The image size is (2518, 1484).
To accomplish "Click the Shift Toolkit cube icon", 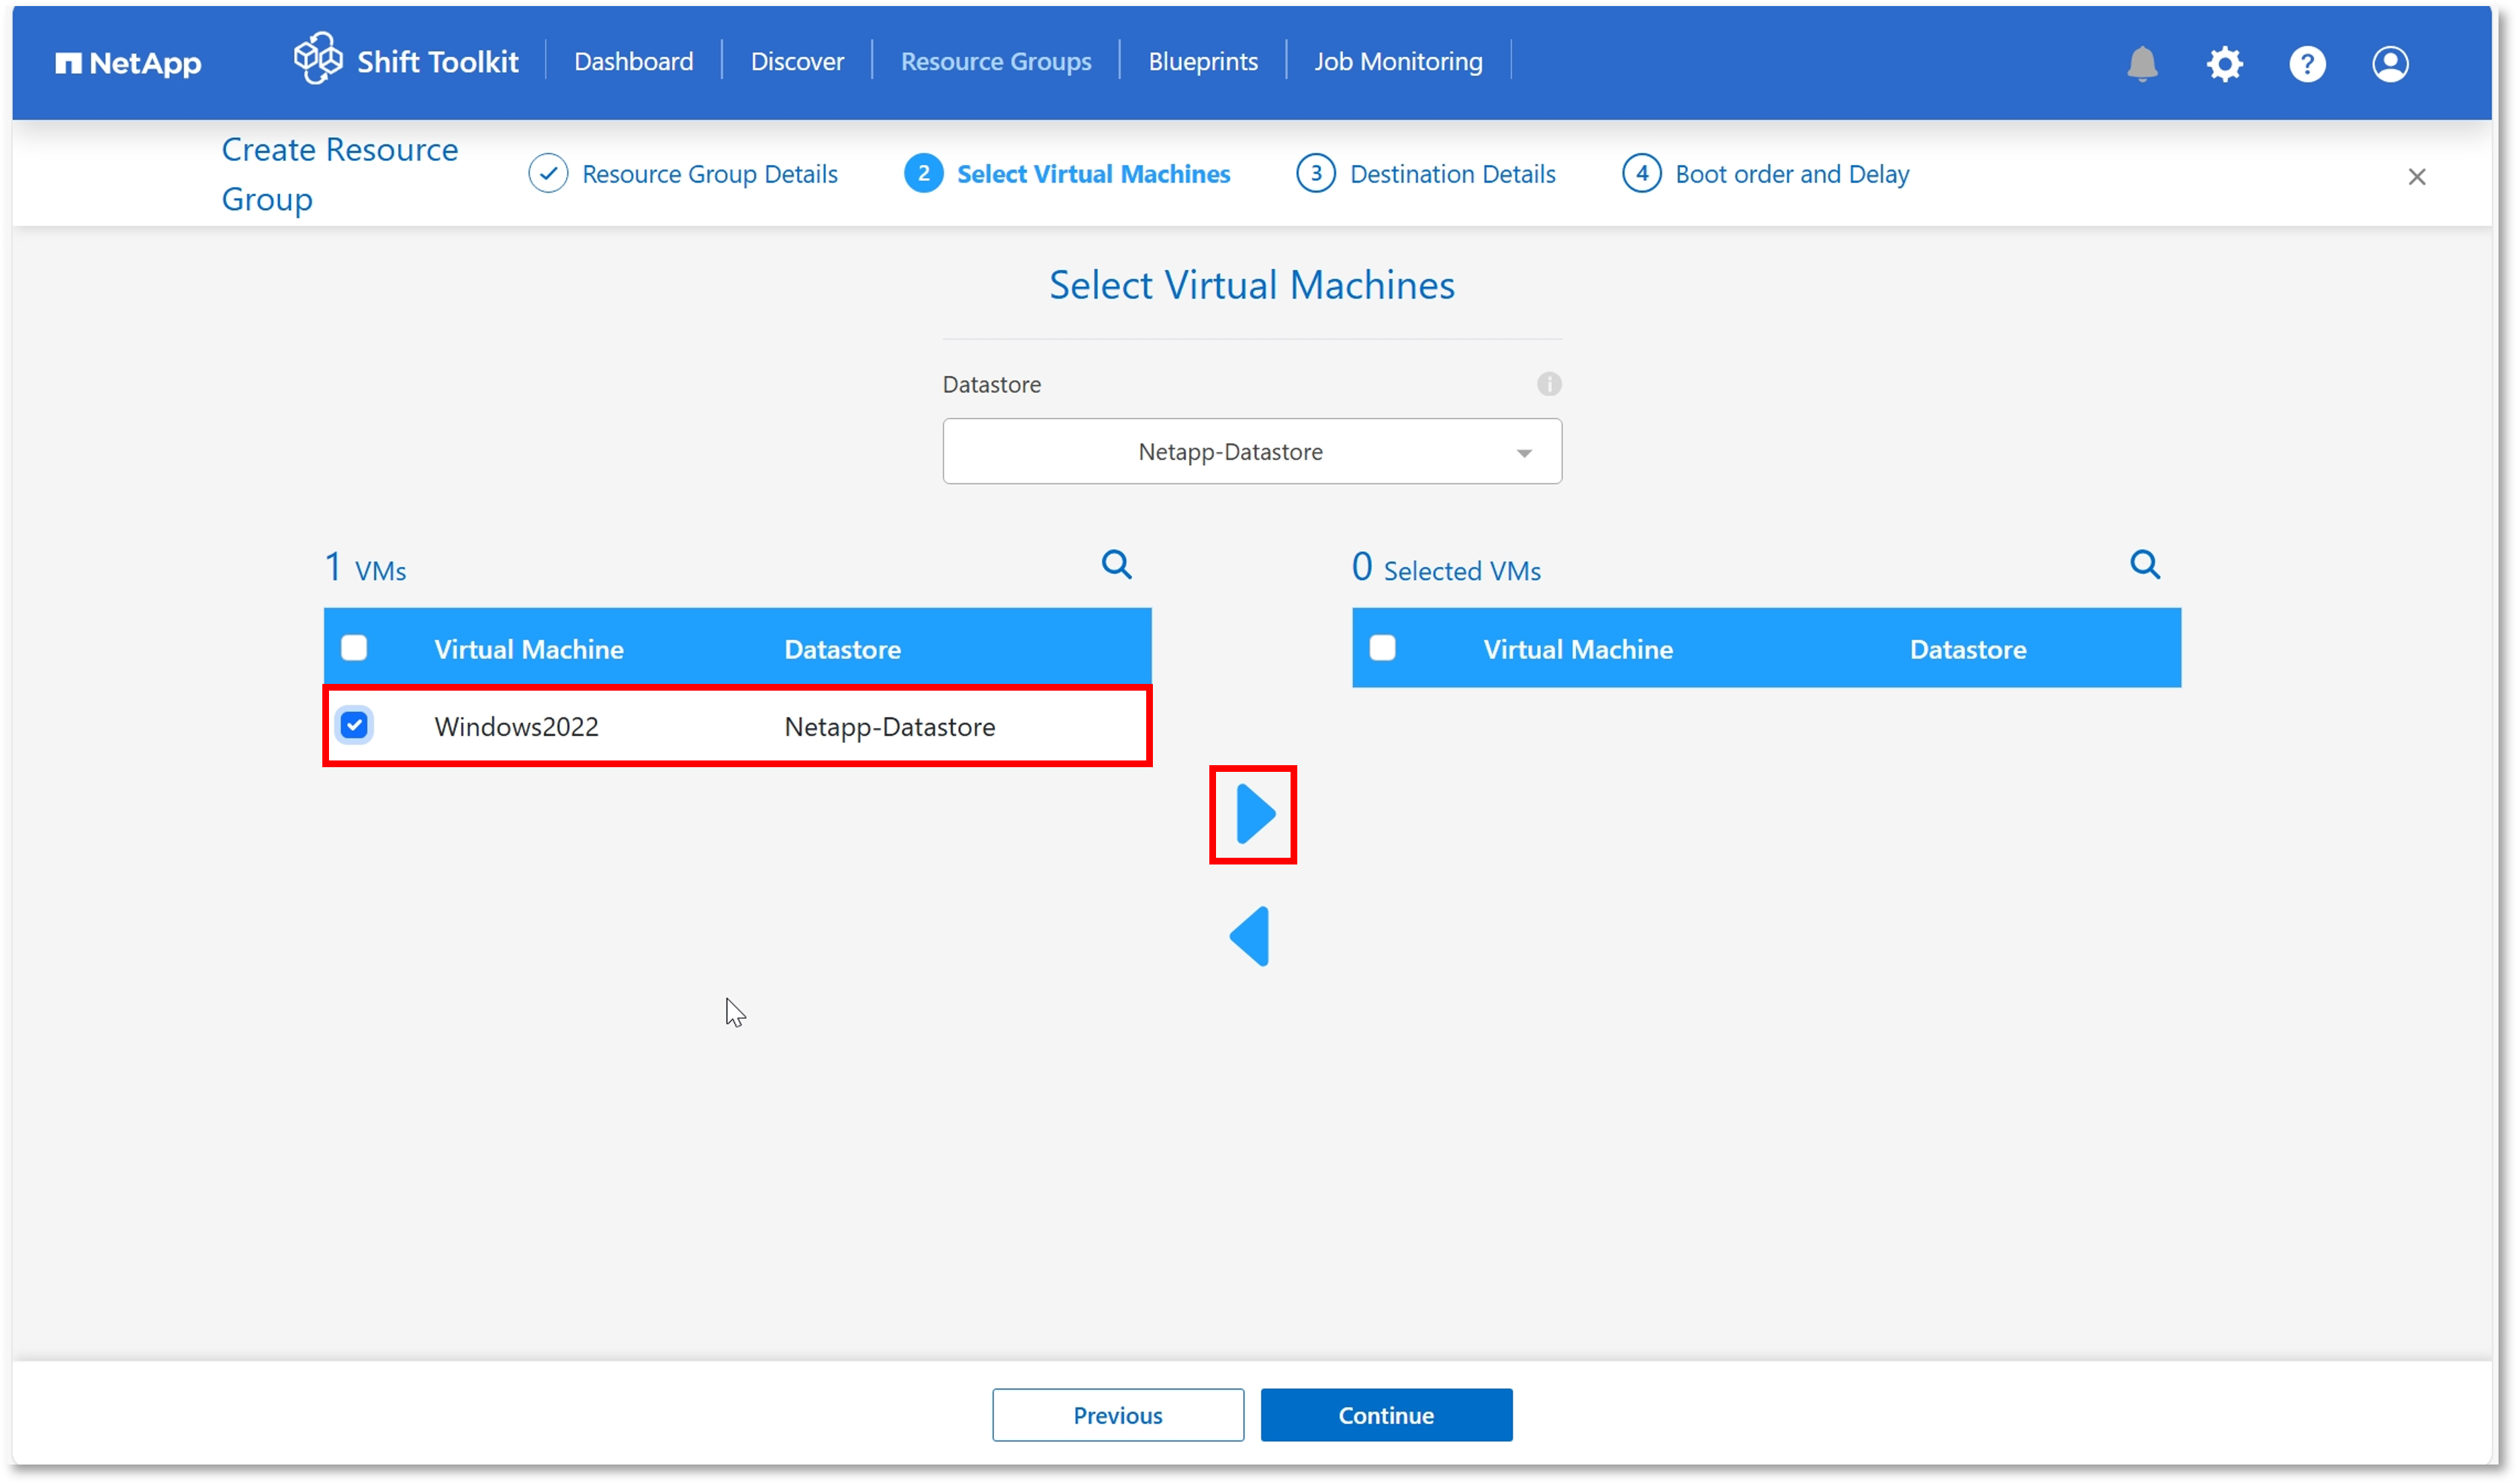I will [x=318, y=58].
